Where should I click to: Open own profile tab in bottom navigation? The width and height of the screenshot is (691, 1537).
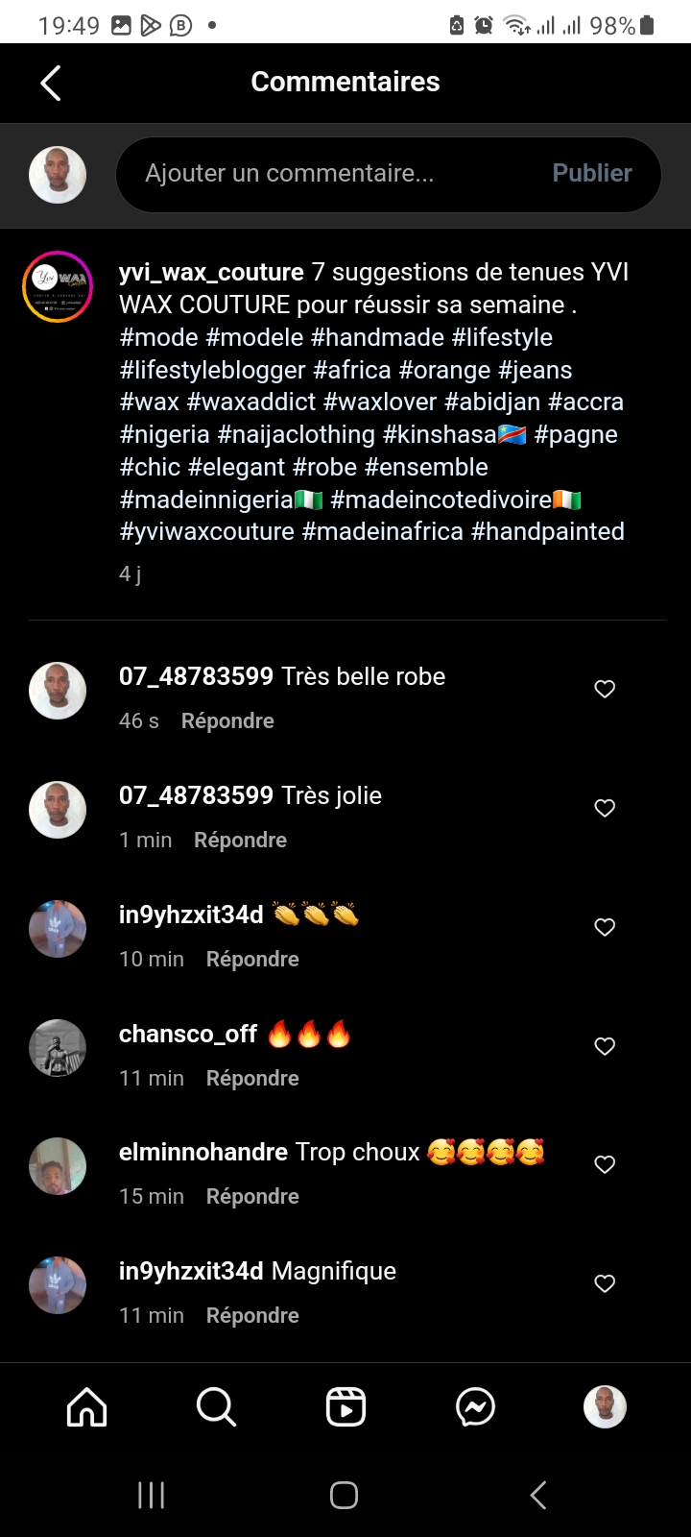[x=605, y=1407]
